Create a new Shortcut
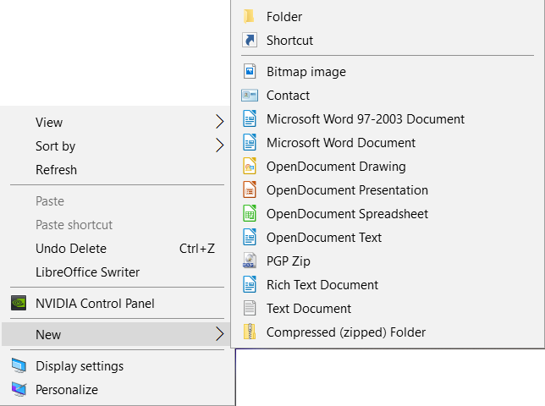 click(388, 41)
